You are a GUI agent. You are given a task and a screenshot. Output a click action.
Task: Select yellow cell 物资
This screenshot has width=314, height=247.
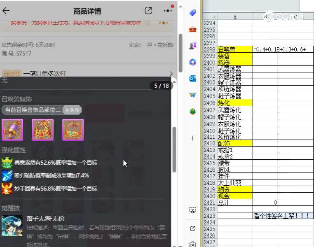pyautogui.click(x=235, y=189)
